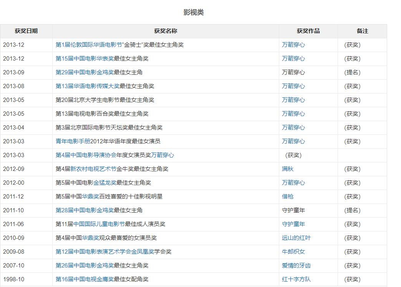
Task: Open 万箭穿心 link in the 导演协会 row
Action: point(162,155)
